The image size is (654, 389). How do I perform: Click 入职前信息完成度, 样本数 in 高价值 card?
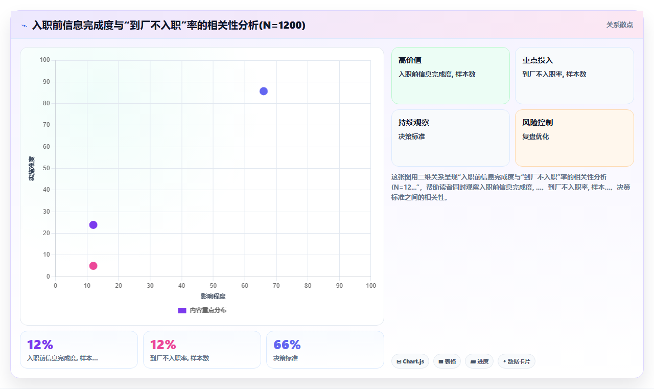[437, 75]
